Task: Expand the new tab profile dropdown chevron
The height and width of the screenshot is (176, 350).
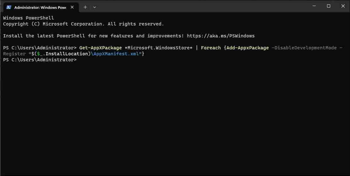Action: (95, 7)
